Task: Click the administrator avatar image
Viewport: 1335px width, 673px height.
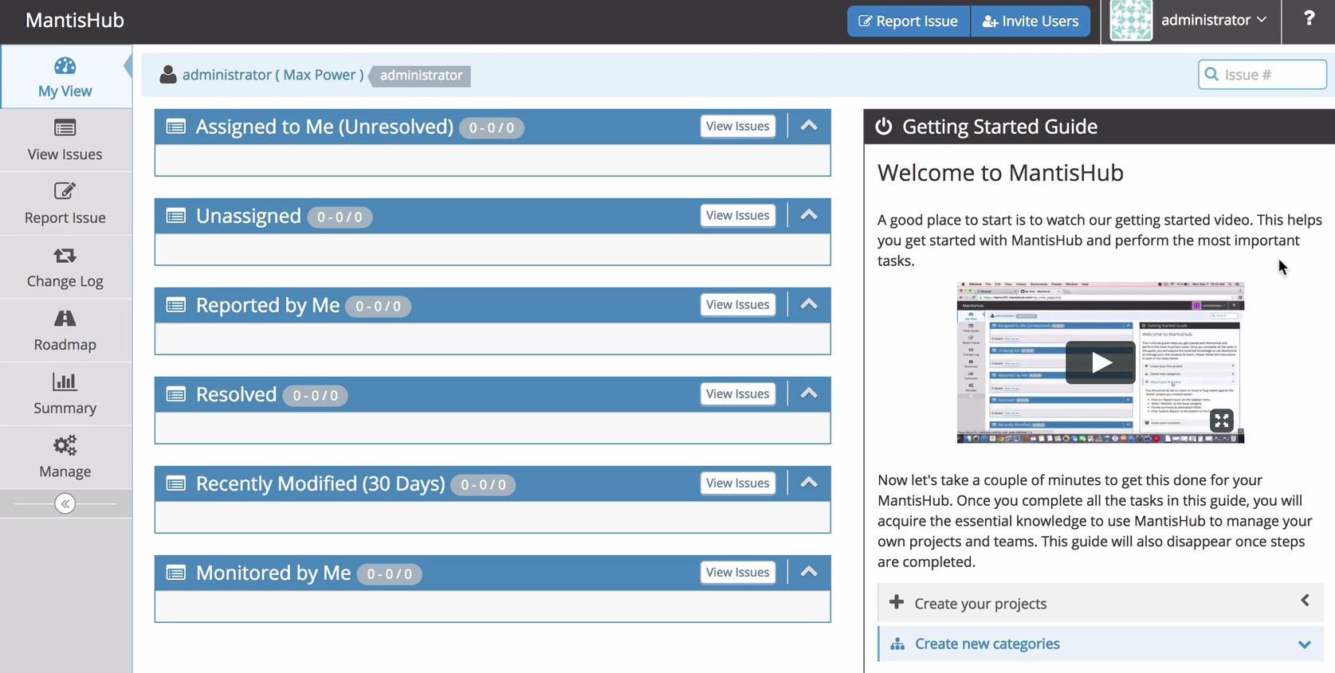Action: [1131, 20]
